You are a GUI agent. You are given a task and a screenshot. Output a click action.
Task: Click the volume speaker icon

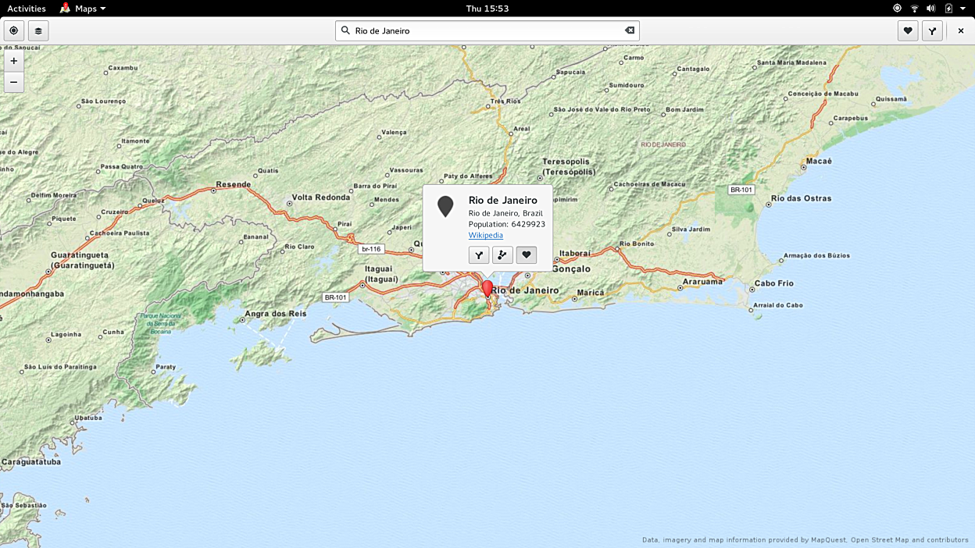(x=930, y=9)
